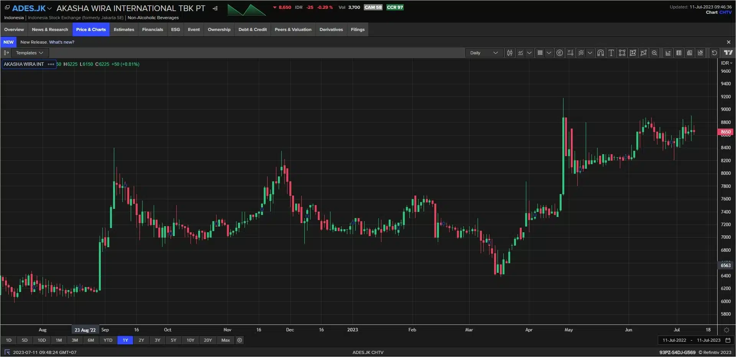
Task: Click the start date 11-Jul-2022 field
Action: click(674, 340)
